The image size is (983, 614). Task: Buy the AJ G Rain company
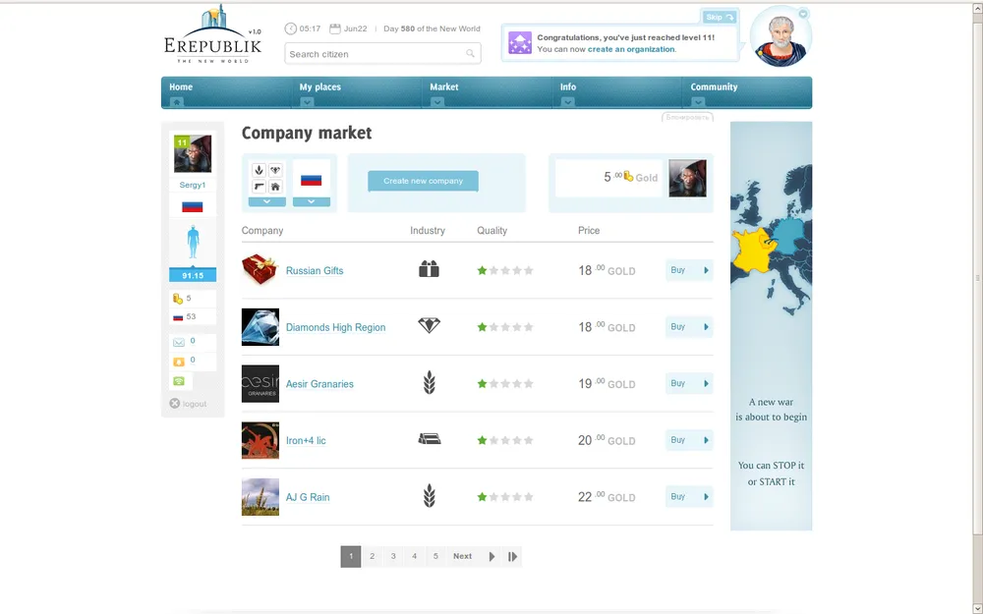[x=689, y=497]
